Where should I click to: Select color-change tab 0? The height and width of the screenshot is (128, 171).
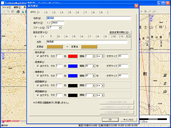click(x=37, y=37)
